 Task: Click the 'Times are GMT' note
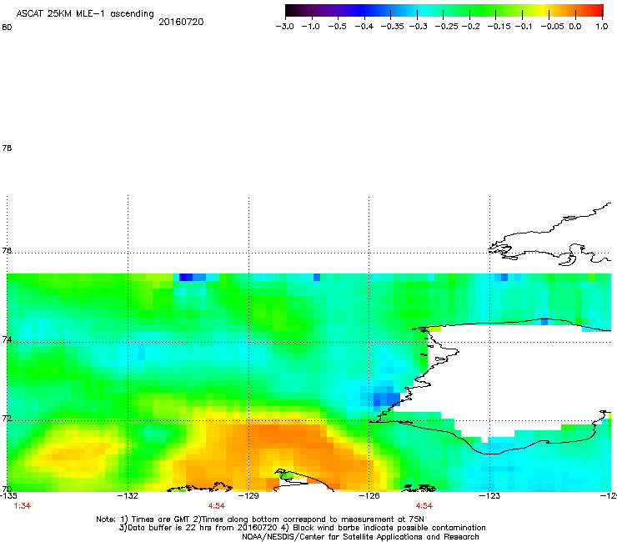coord(162,519)
